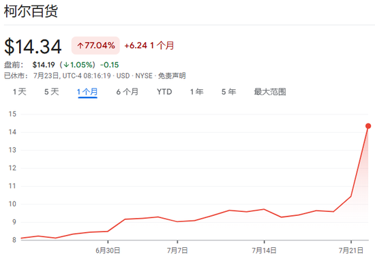375x267 pixels.
Task: Switch chart to YTD range
Action: click(x=164, y=92)
